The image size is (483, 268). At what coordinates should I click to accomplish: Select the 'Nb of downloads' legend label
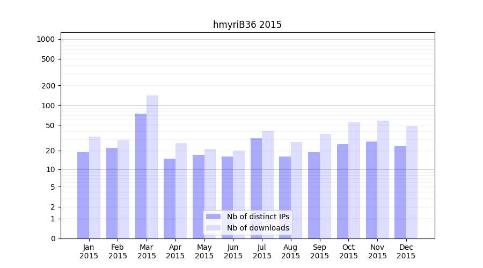258,228
